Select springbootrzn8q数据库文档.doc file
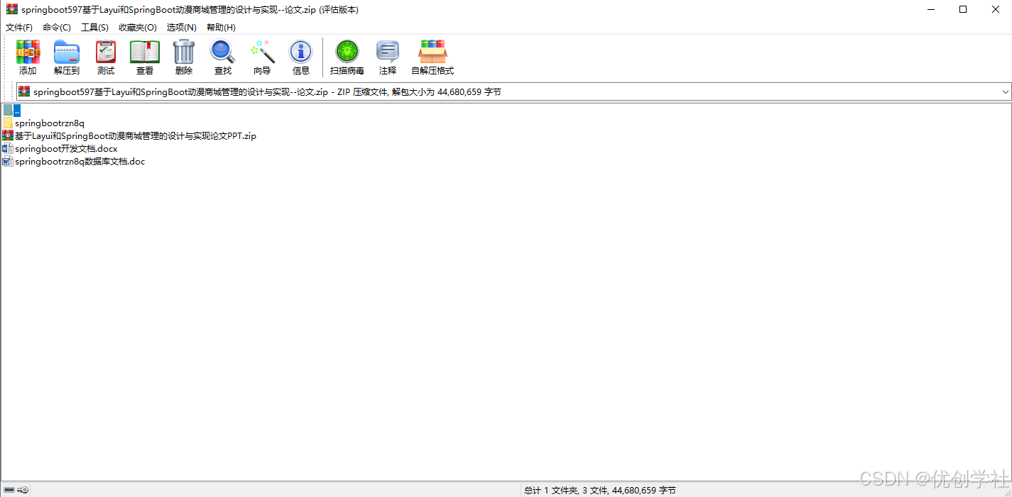 [74, 161]
